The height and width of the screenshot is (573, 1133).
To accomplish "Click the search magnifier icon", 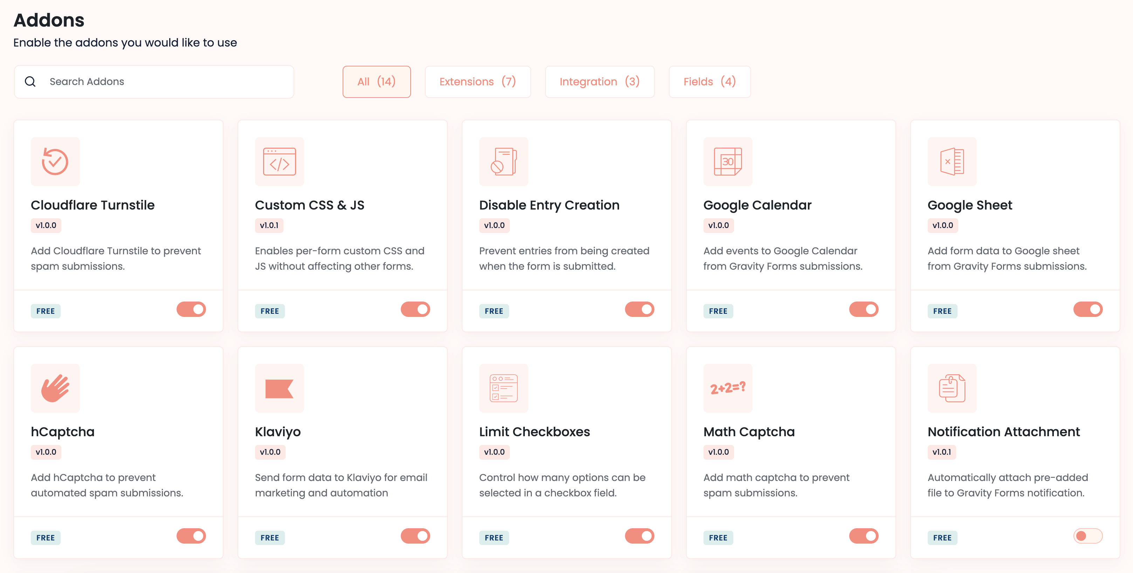I will click(x=30, y=82).
